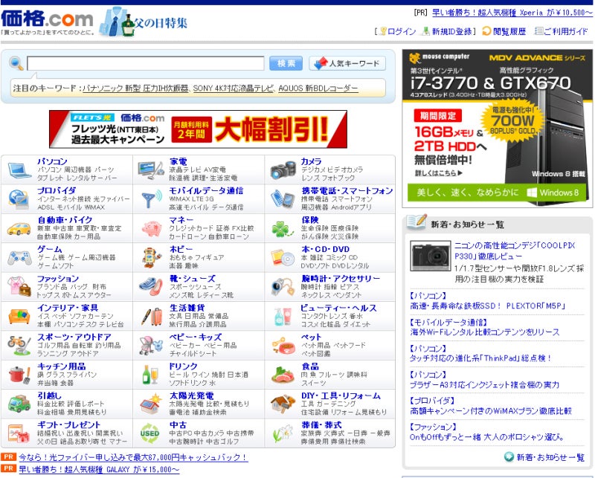Click the toy robot icon beside ホビー
The width and height of the screenshot is (595, 478).
pos(152,258)
